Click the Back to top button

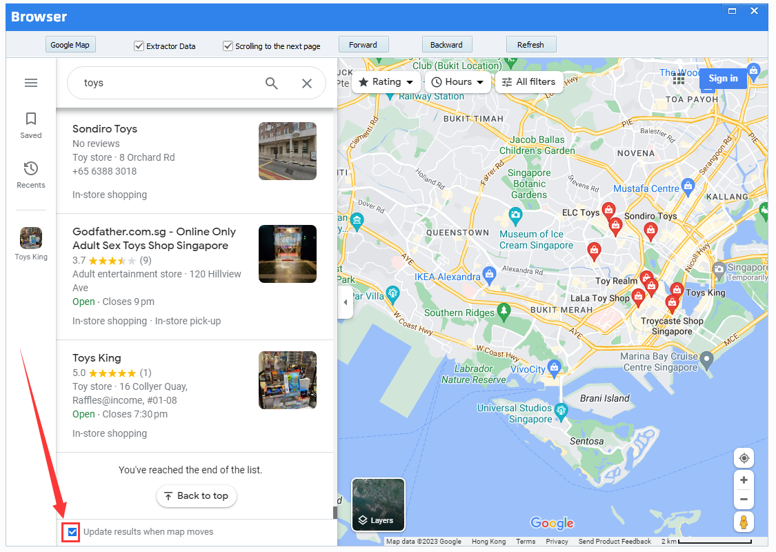197,496
